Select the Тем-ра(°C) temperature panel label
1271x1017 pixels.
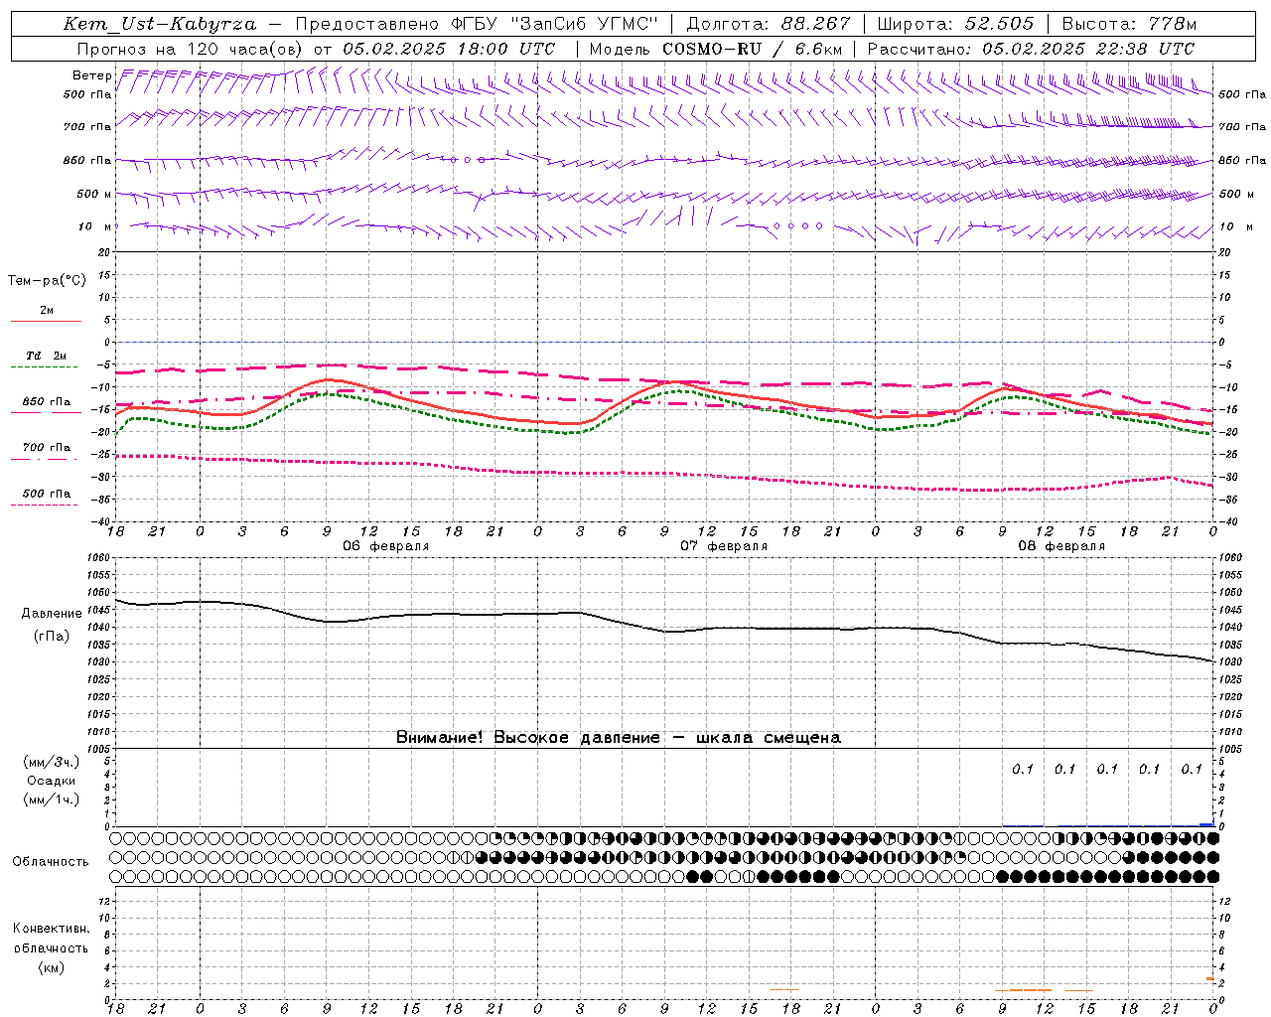(47, 281)
